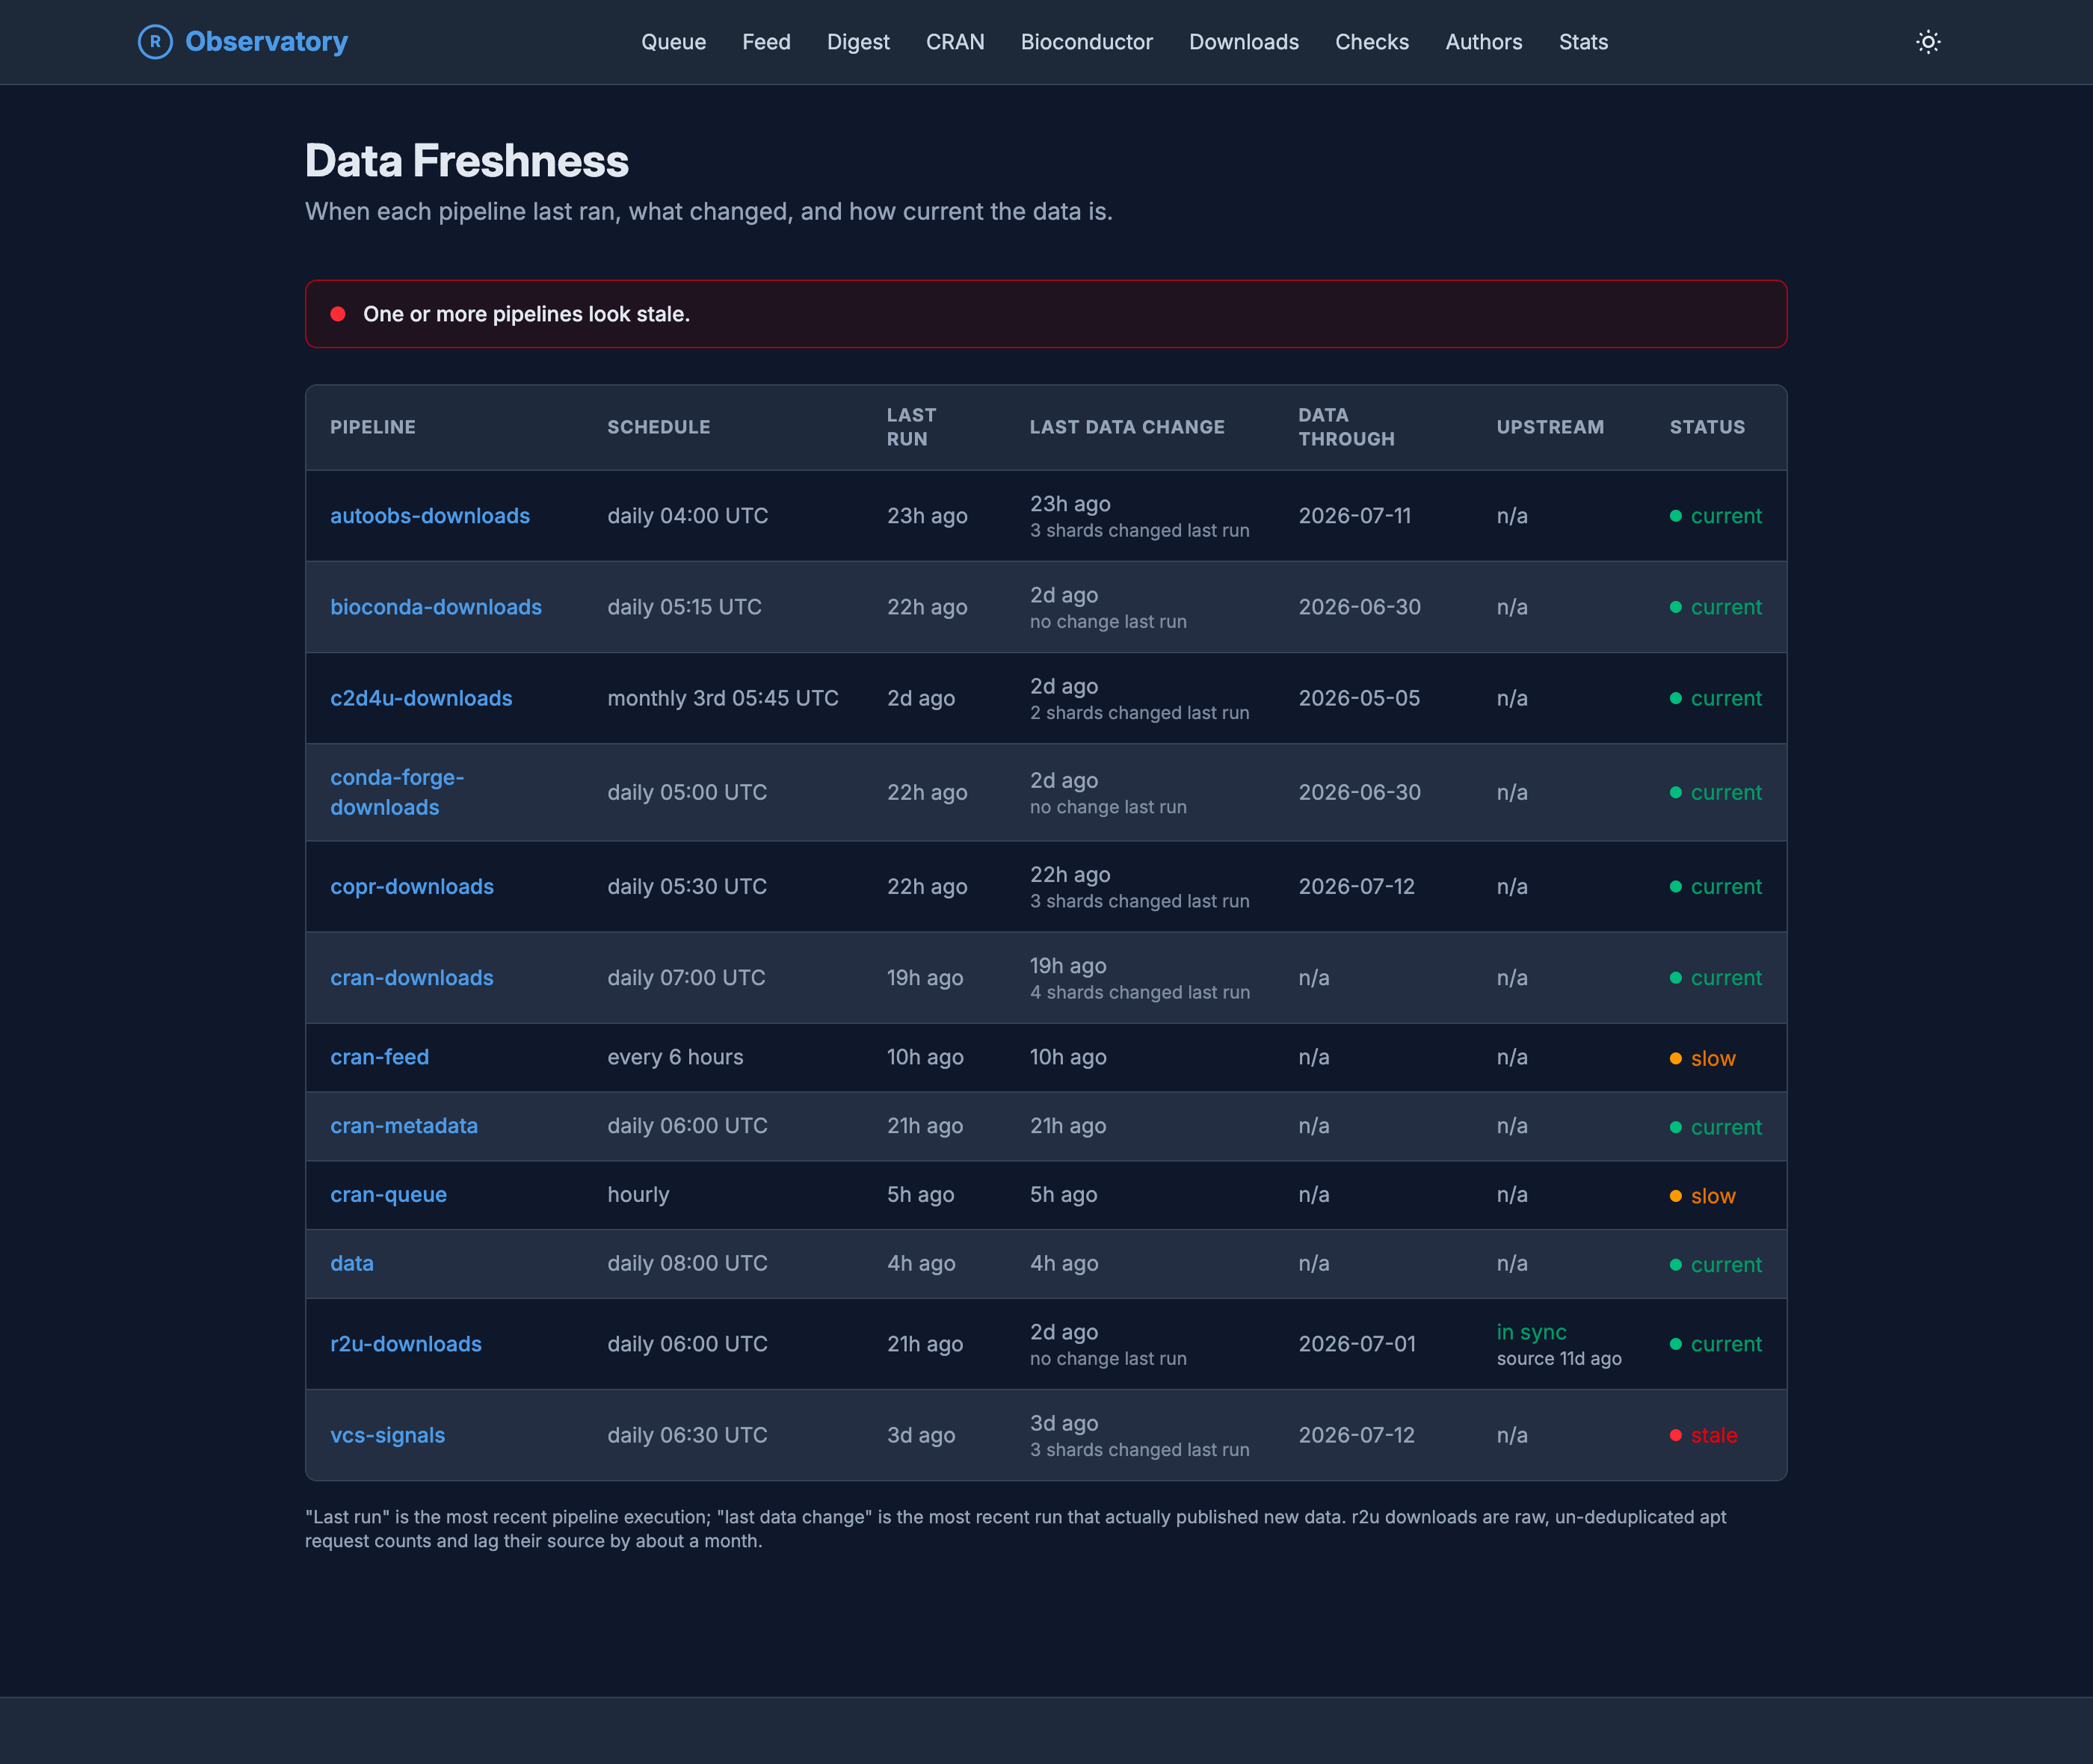Open the vcs-signals pipeline link
Image resolution: width=2093 pixels, height=1764 pixels.
click(x=388, y=1435)
